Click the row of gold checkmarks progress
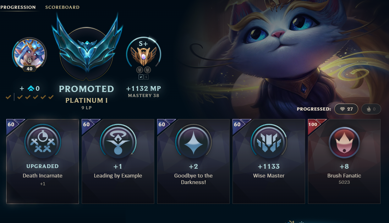Image resolution: width=389 pixels, height=223 pixels. click(x=30, y=97)
